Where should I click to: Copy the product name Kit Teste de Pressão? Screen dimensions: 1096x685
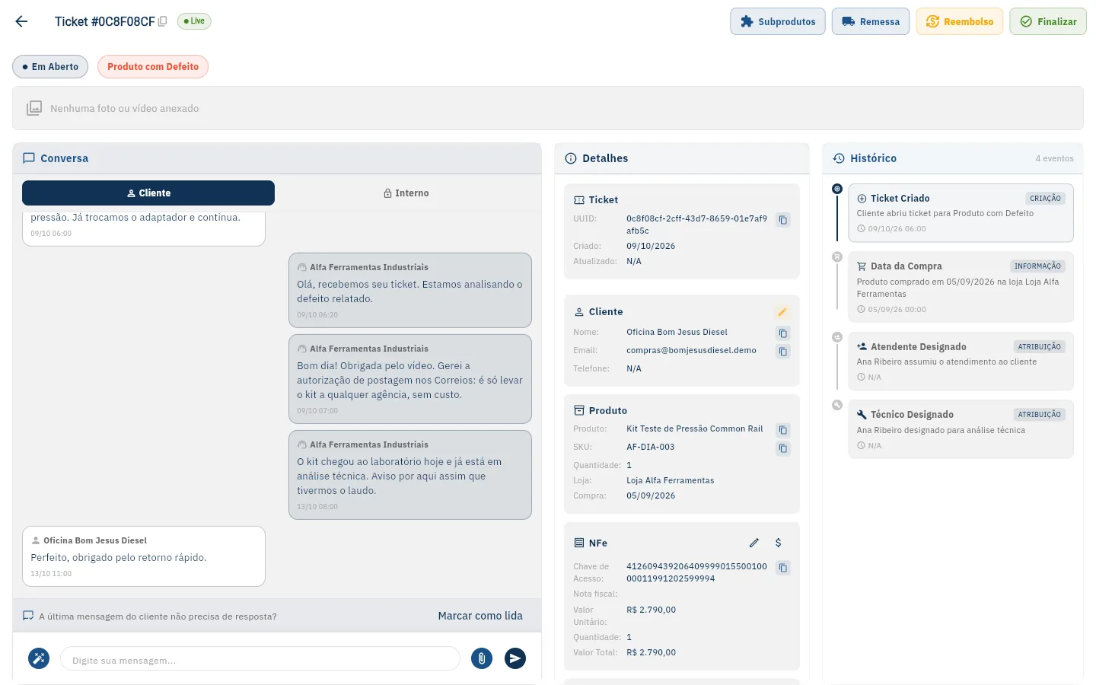pyautogui.click(x=782, y=430)
